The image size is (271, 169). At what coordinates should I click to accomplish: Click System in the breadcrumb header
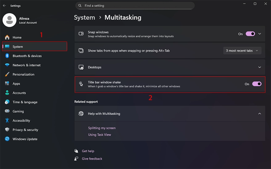[84, 18]
